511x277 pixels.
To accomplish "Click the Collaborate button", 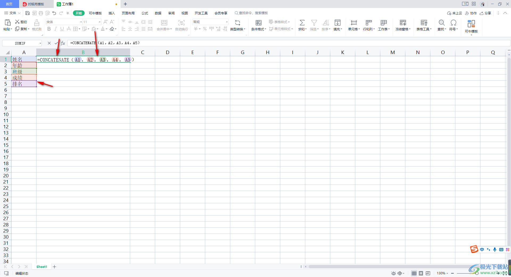I will 471,13.
